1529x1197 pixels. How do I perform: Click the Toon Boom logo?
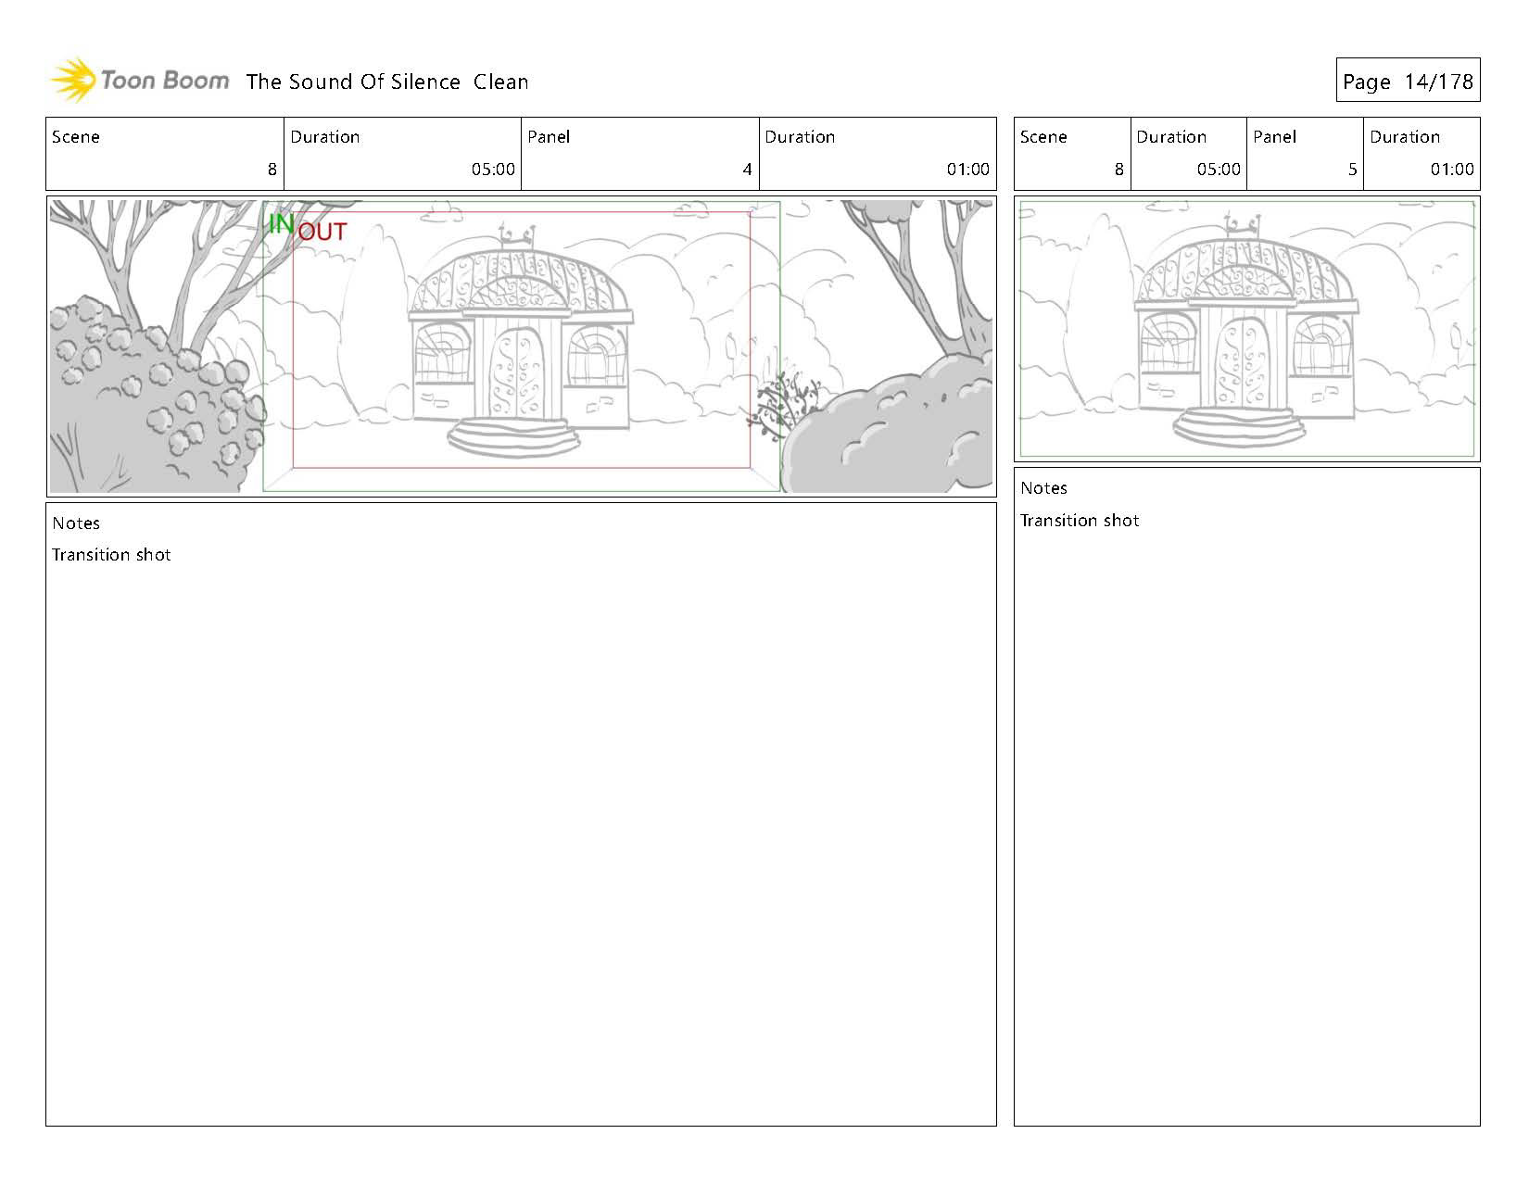pos(139,81)
